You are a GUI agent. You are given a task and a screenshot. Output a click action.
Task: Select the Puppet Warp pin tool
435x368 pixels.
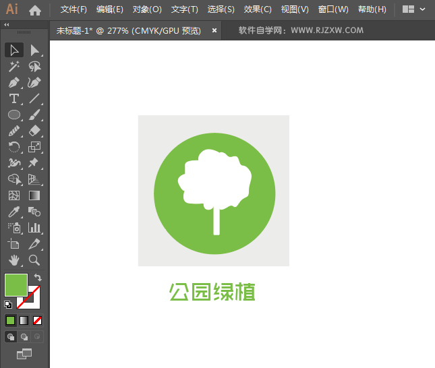(34, 163)
